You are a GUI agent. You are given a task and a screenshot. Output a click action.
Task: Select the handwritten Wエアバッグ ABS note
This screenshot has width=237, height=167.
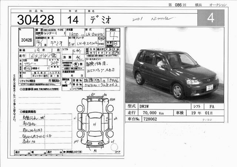[101, 71]
